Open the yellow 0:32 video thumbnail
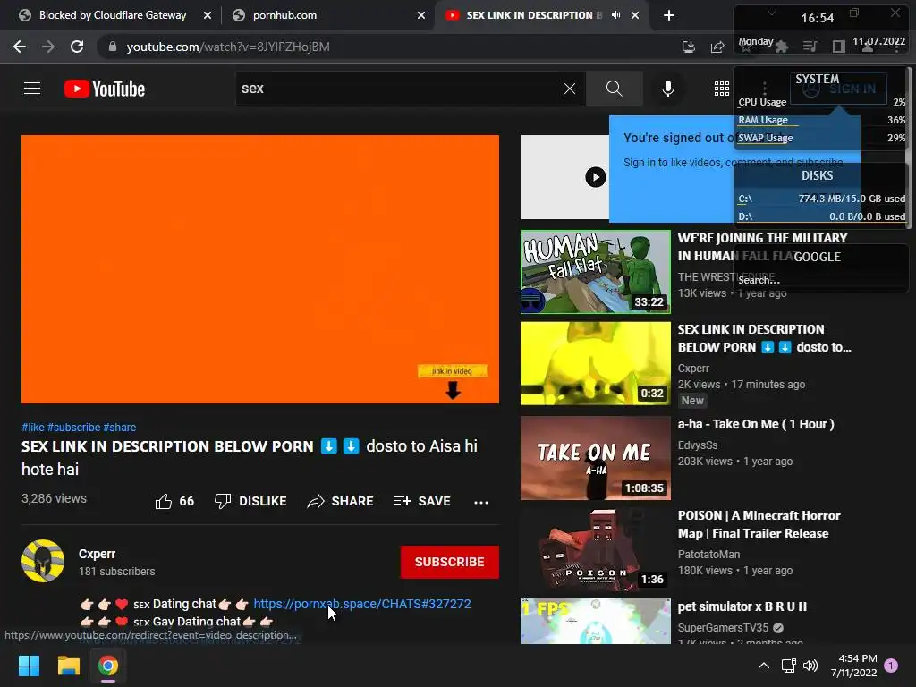 click(595, 363)
